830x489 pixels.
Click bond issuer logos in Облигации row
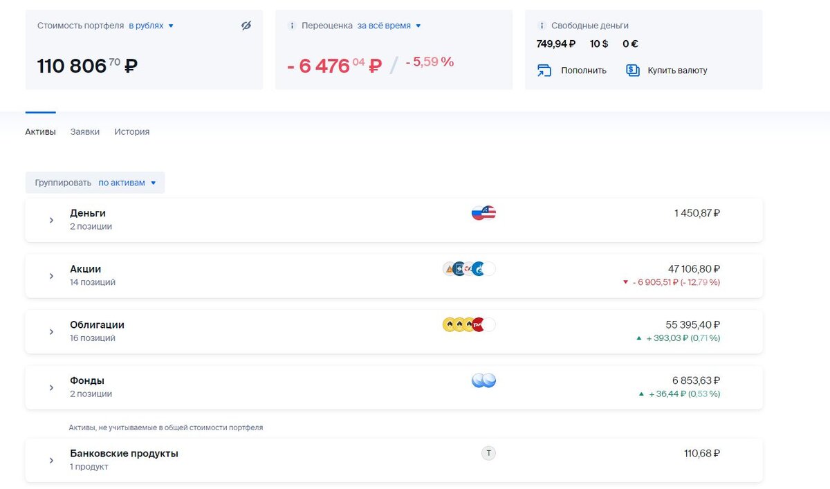(469, 325)
